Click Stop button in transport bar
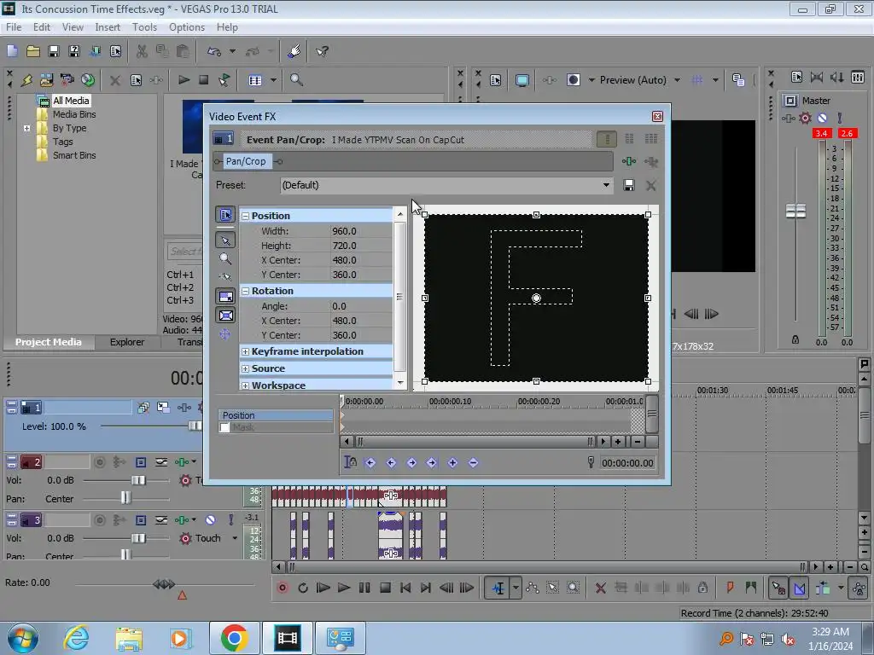 click(x=385, y=588)
